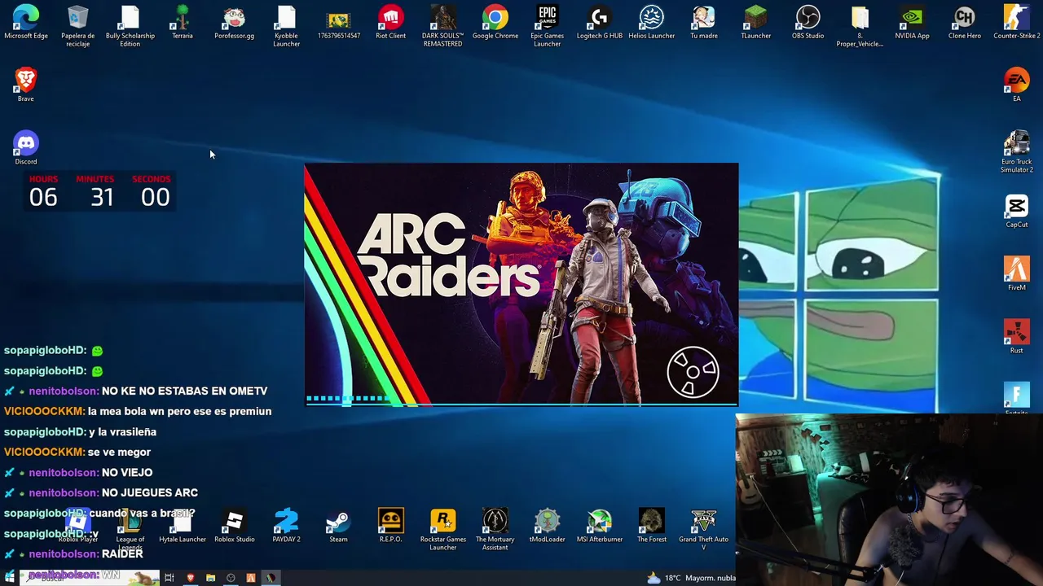Click the Grand Theft Auto V shortcut

(x=704, y=529)
